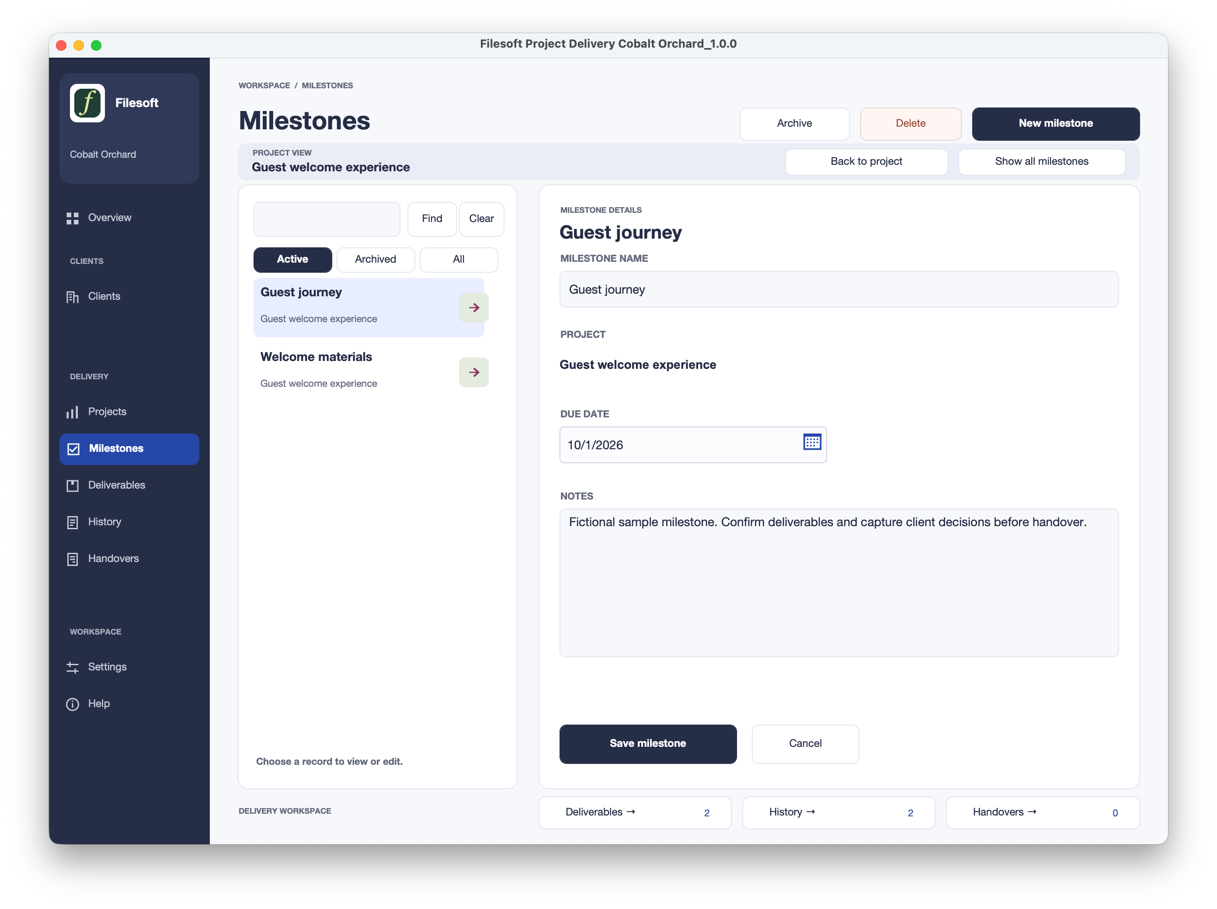Open Welcome materials via its arrow icon

[x=474, y=372]
